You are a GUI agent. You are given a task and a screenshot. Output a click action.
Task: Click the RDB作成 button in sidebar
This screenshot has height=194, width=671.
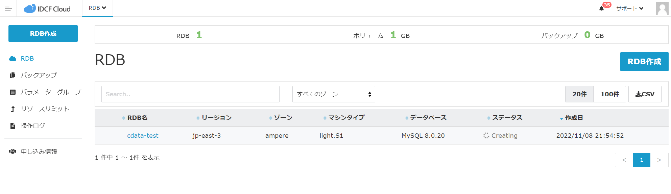pos(43,34)
